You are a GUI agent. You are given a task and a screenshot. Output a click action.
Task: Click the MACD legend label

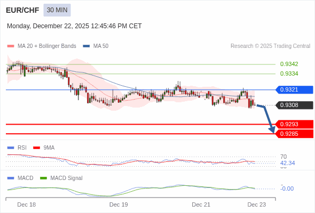(x=26, y=178)
